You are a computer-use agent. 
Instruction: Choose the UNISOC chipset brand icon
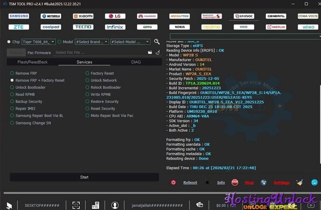244,16
